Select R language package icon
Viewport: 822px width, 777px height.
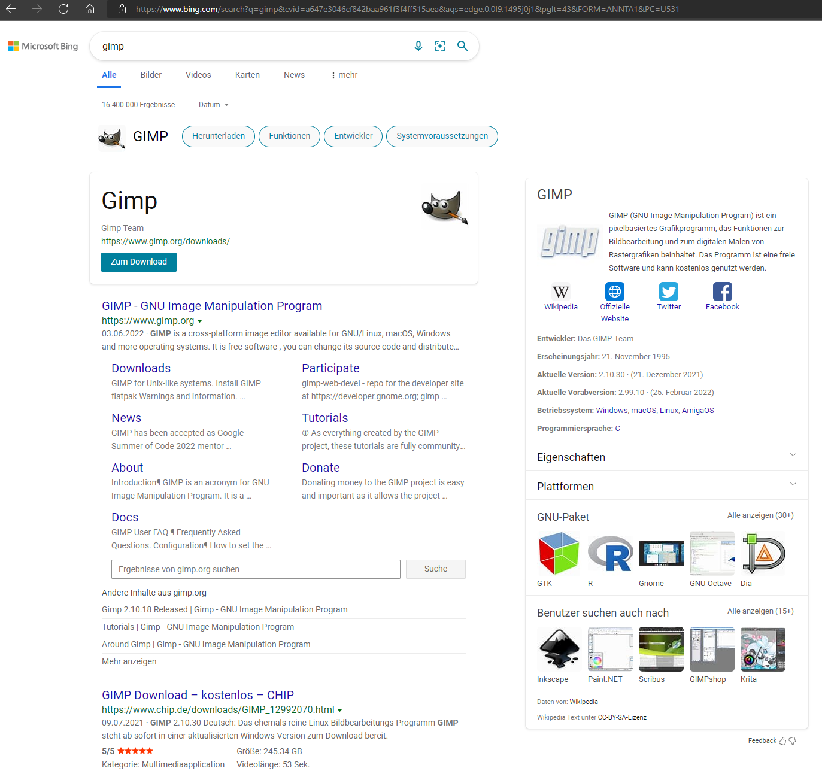click(610, 554)
